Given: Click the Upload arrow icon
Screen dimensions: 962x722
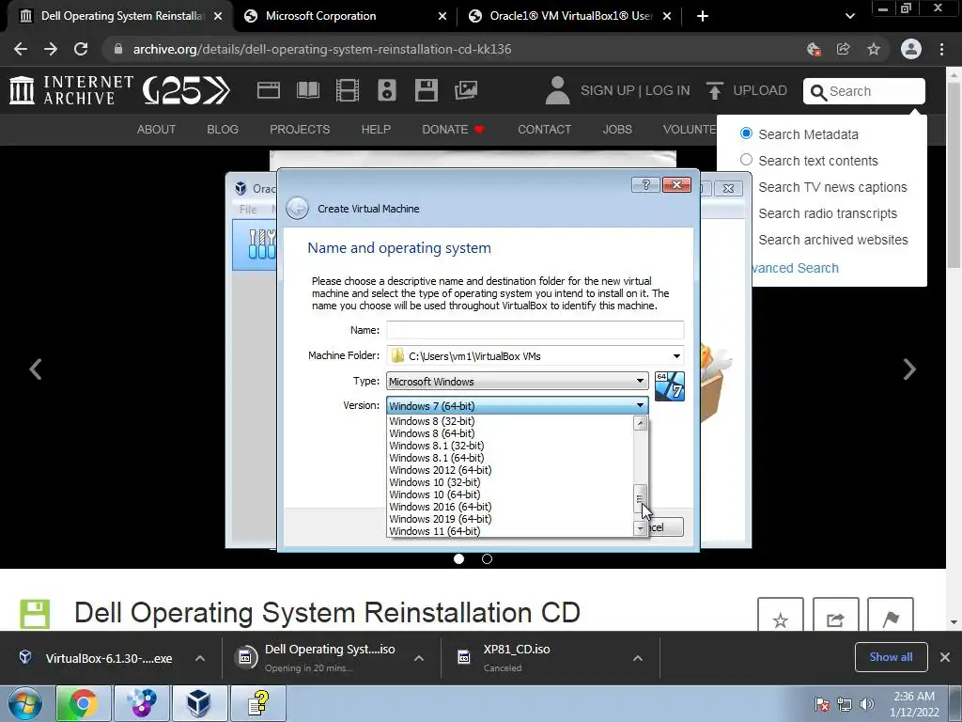Looking at the screenshot, I should pyautogui.click(x=714, y=90).
